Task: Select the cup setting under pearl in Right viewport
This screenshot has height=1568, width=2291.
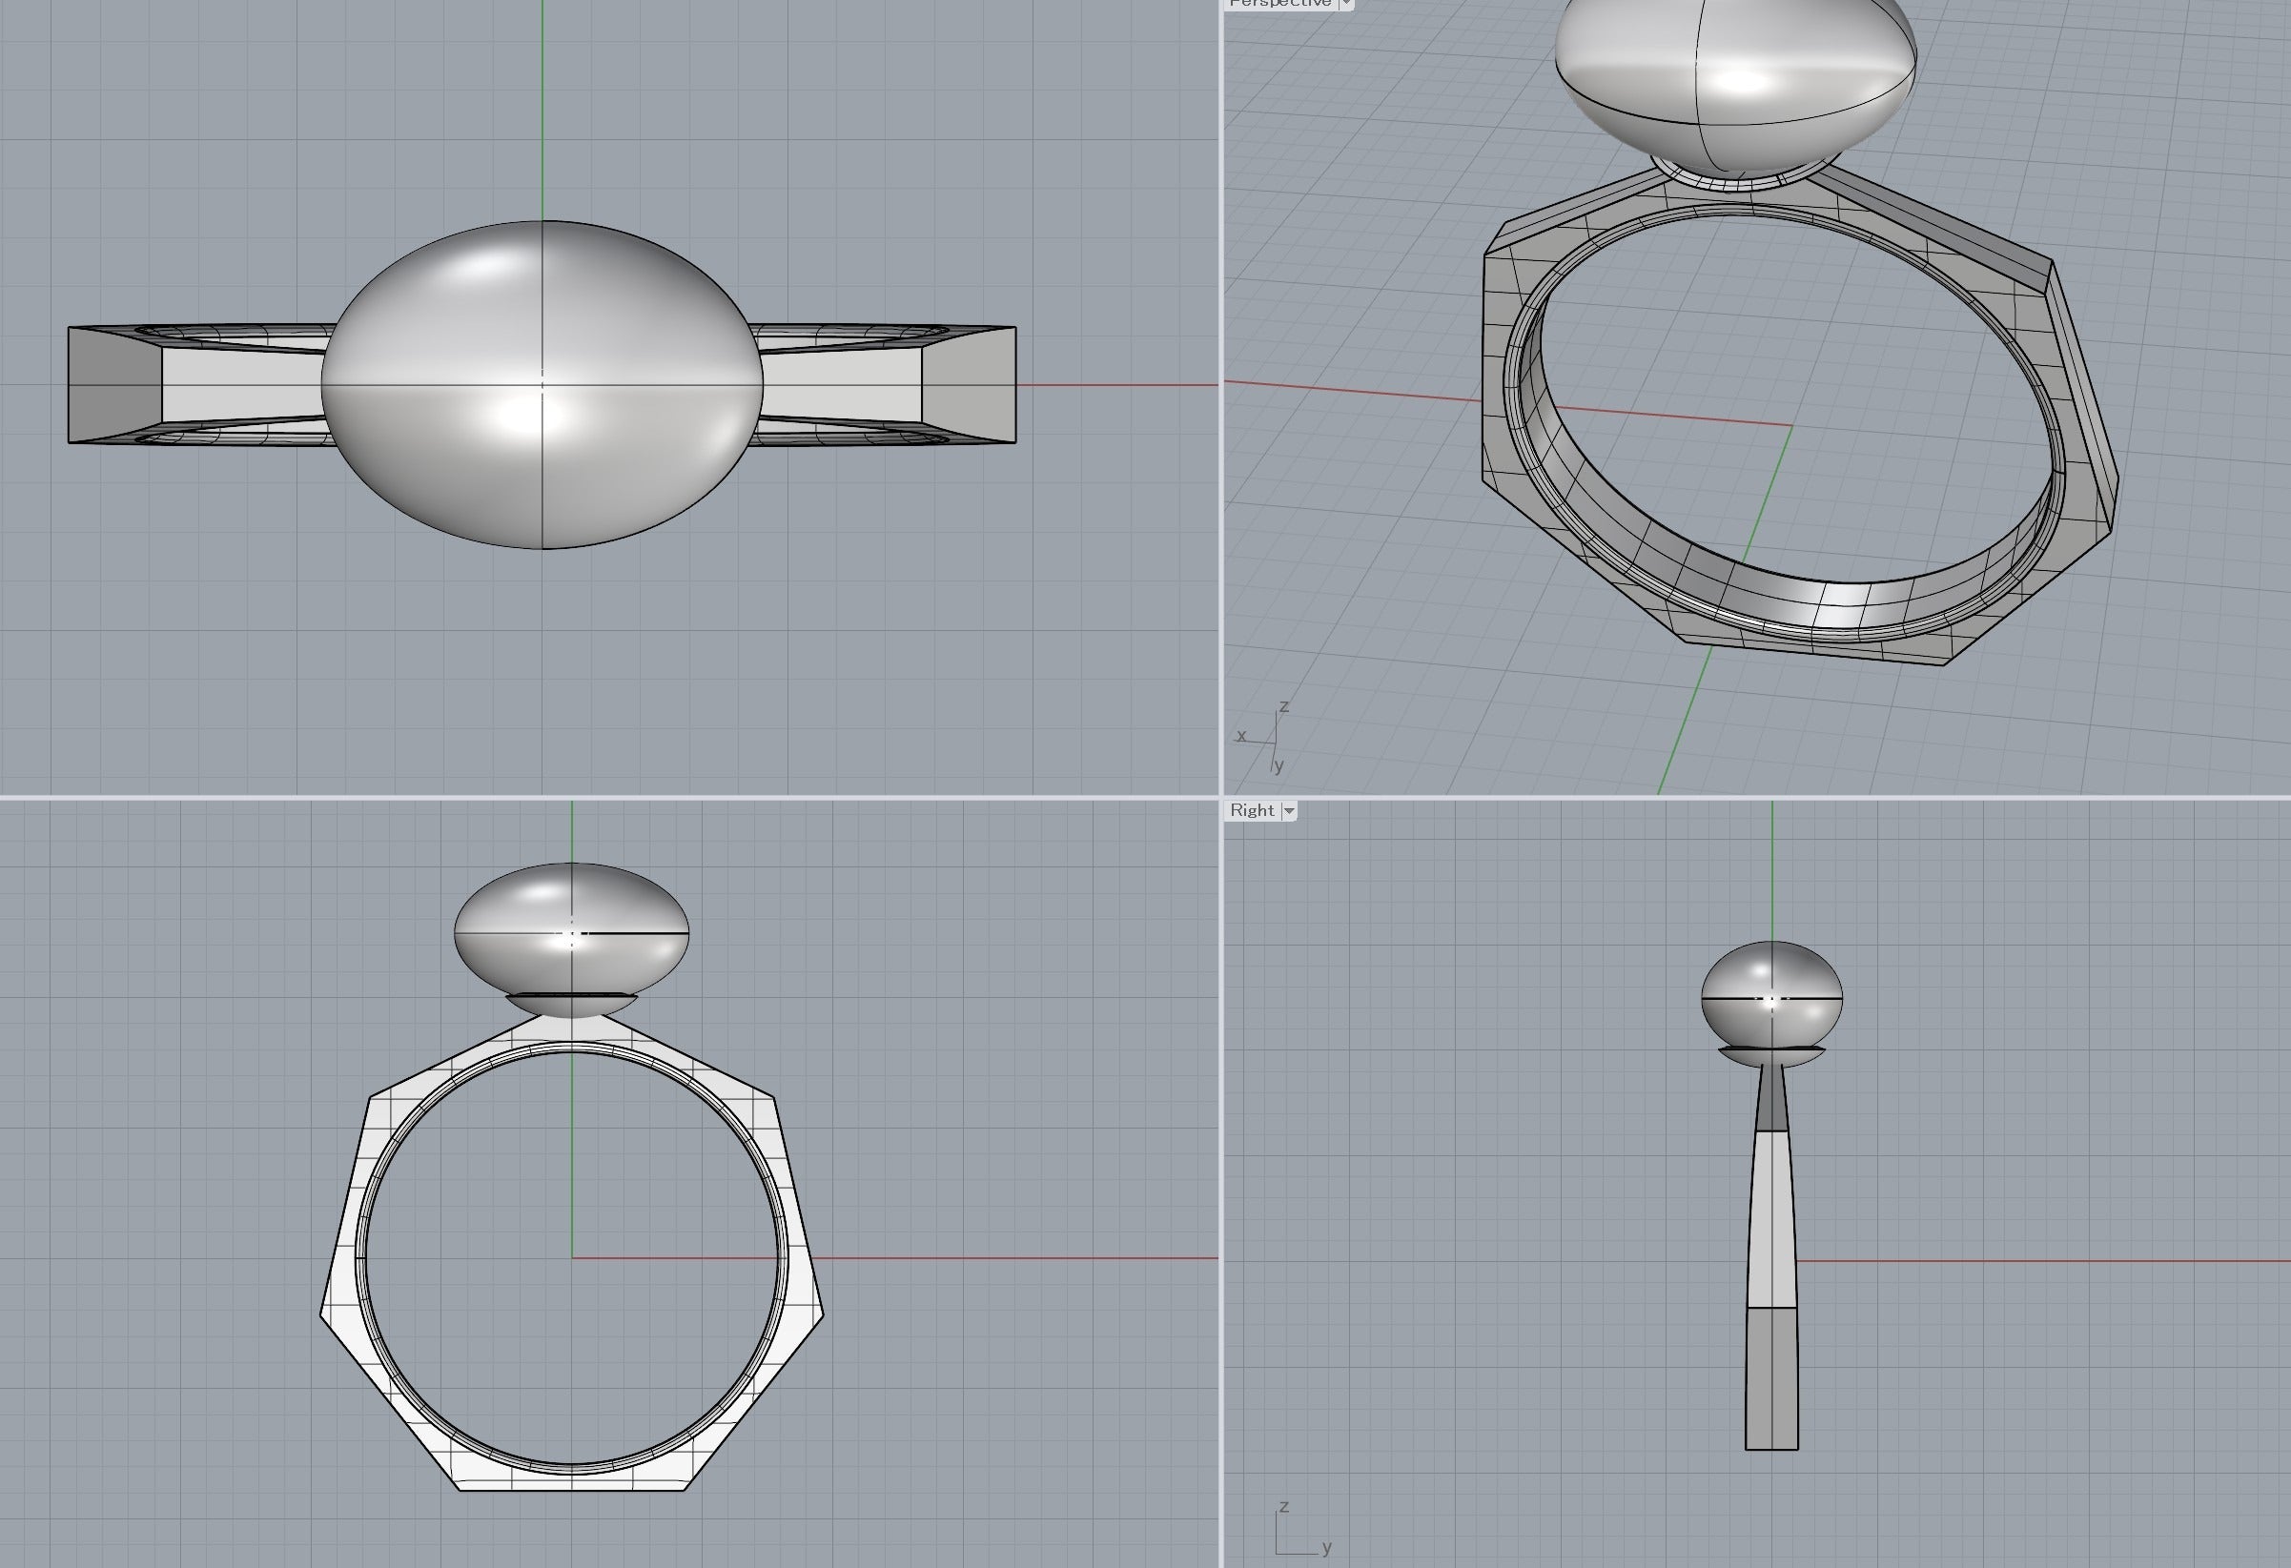Action: 1771,1056
